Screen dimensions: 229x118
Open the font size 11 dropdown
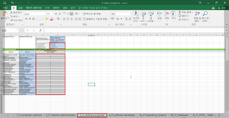pos(53,14)
